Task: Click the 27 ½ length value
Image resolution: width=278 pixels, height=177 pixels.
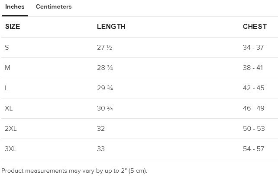Action: pos(104,47)
